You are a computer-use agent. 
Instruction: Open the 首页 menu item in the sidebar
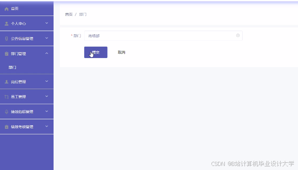(15, 9)
